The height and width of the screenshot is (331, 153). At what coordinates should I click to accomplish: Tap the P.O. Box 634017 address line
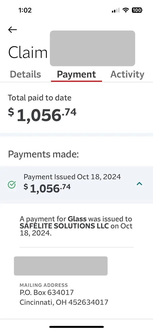[47, 293]
